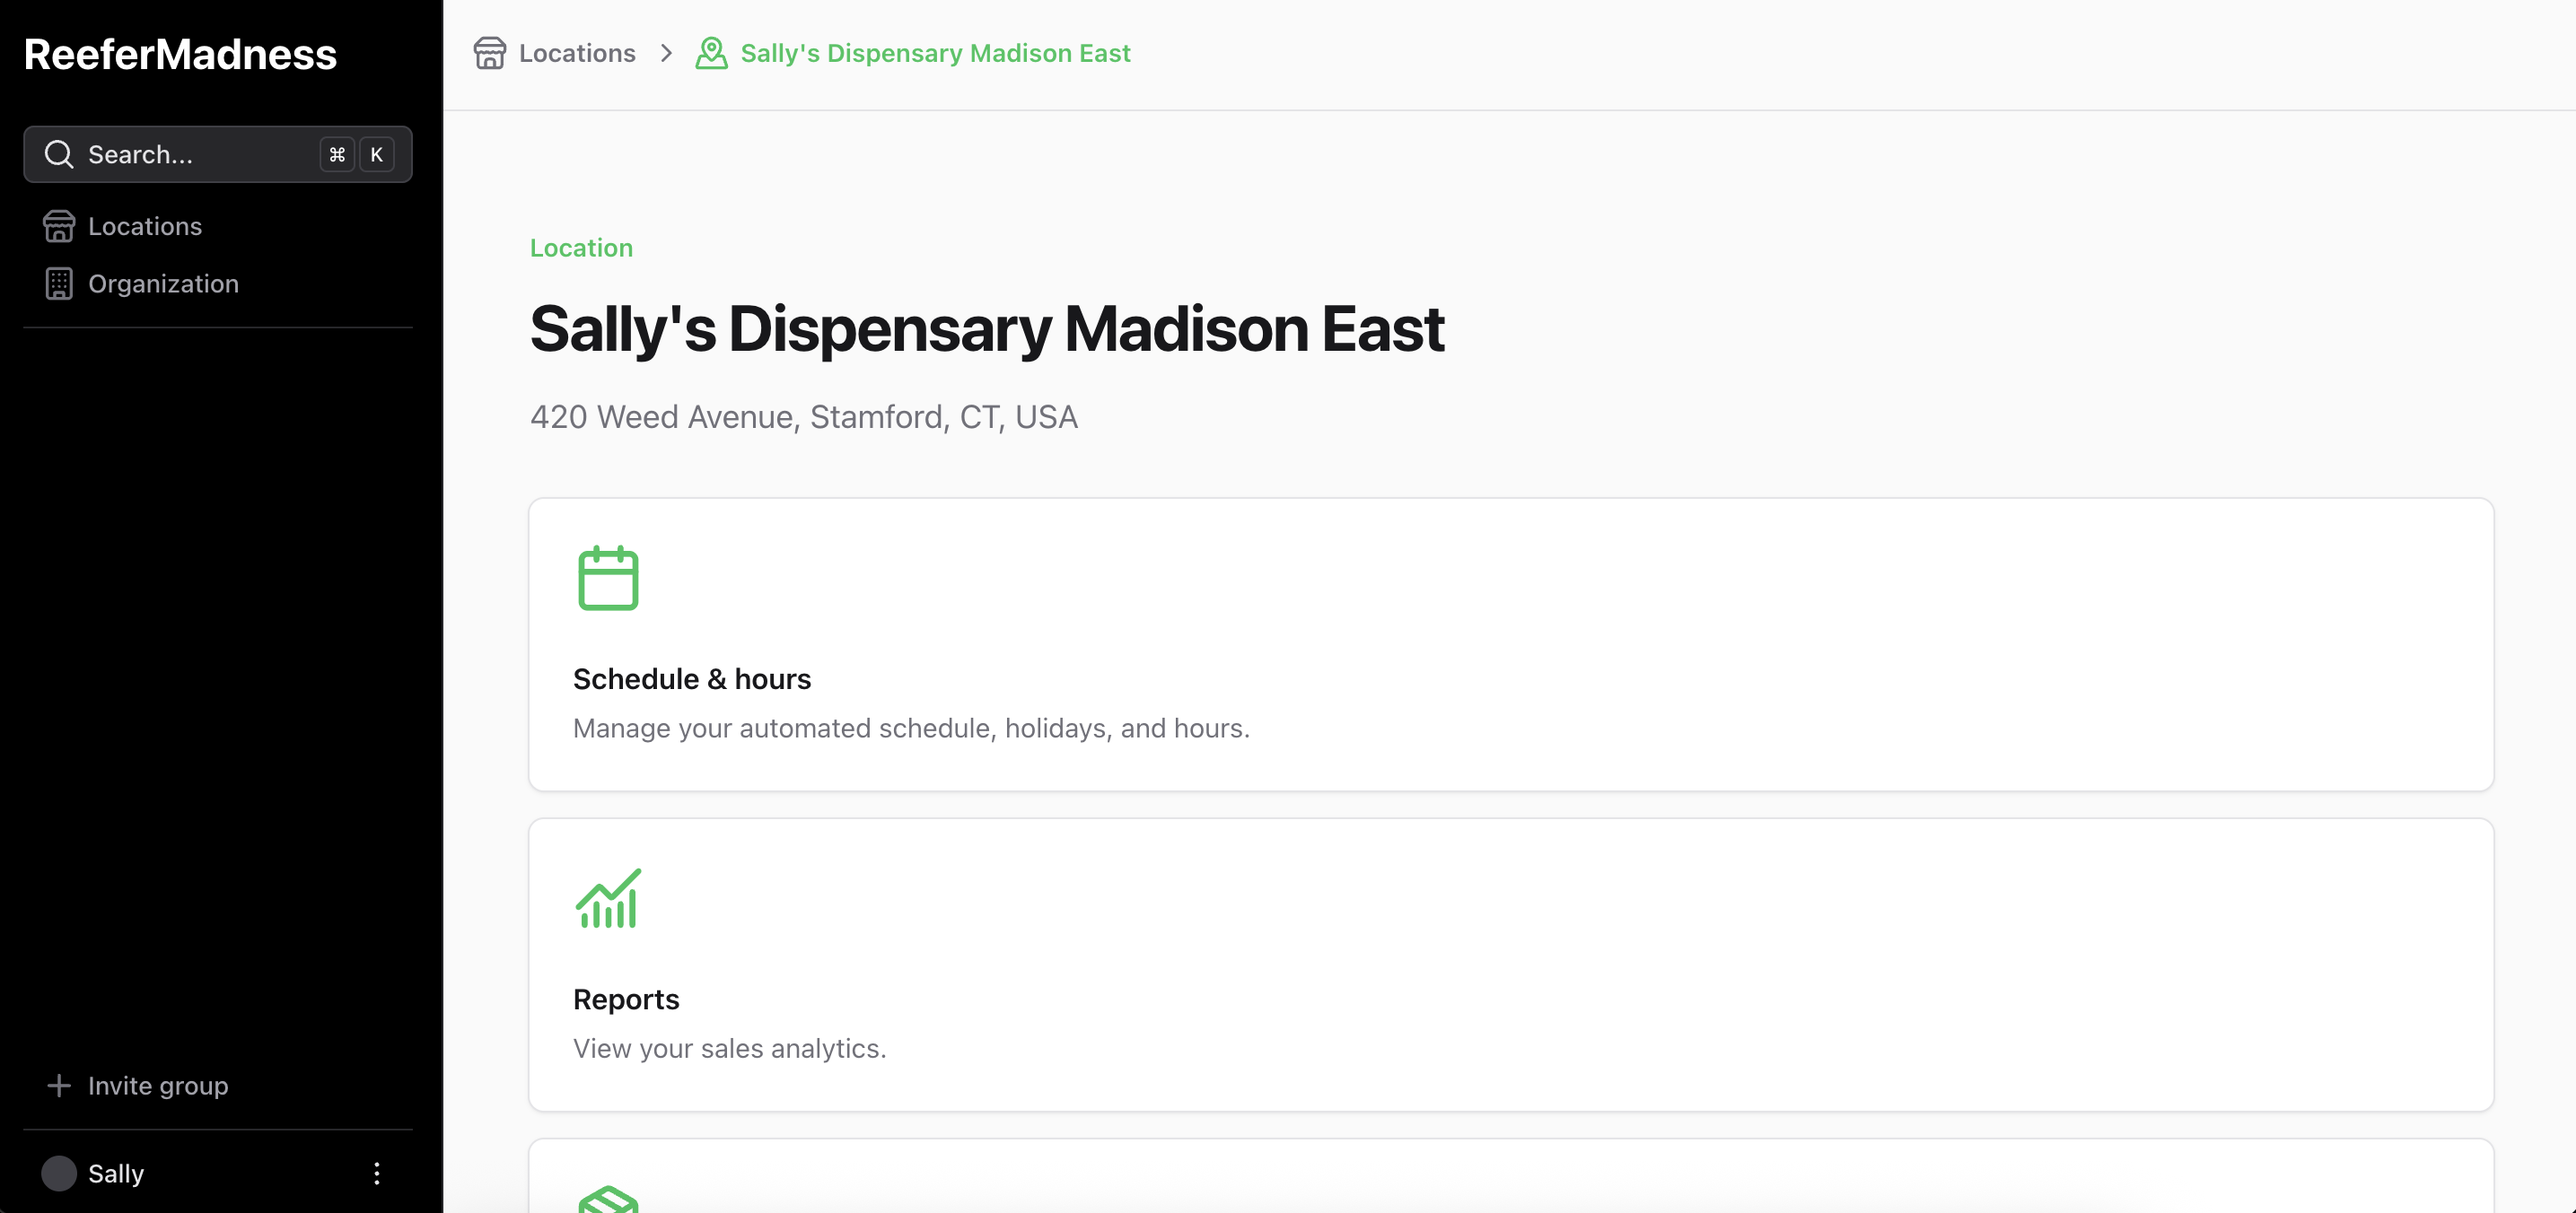Open the Schedule & hours card

1510,644
